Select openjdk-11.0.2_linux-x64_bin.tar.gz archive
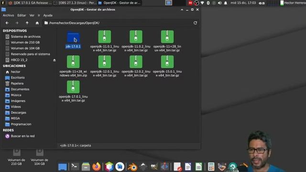The height and width of the screenshot is (172, 306). pyautogui.click(x=136, y=41)
